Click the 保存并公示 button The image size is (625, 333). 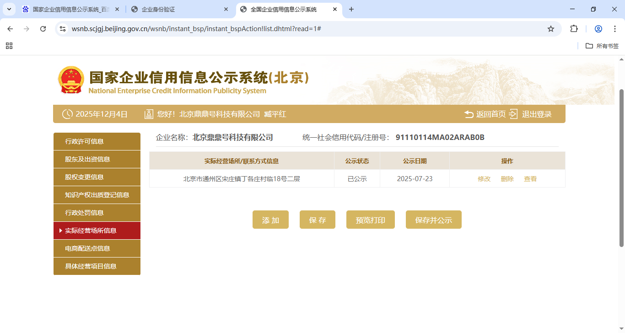tap(434, 220)
